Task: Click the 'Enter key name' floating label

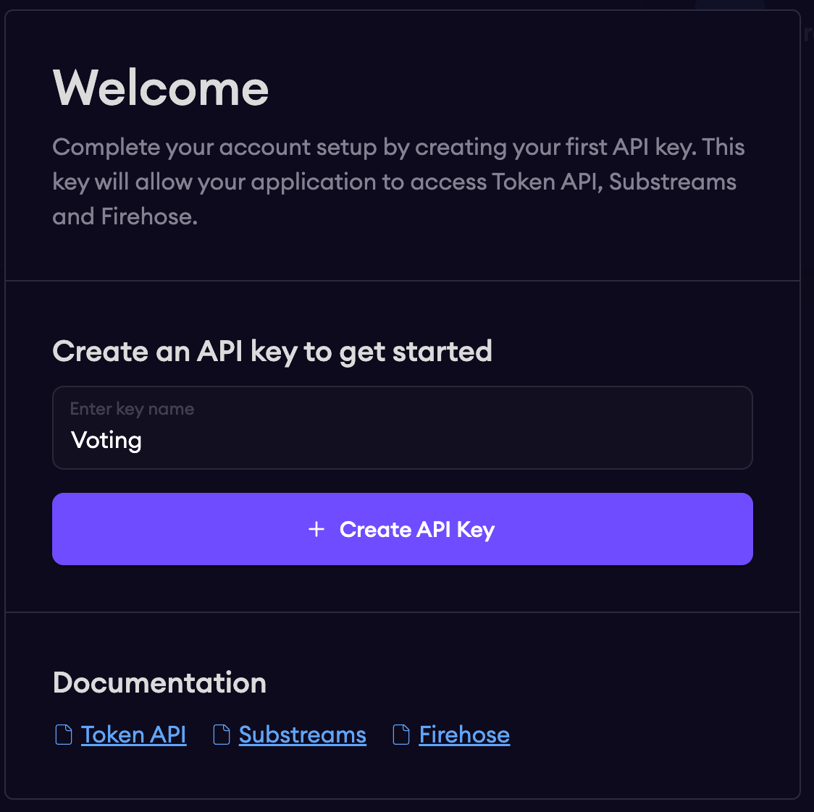Action: point(133,409)
